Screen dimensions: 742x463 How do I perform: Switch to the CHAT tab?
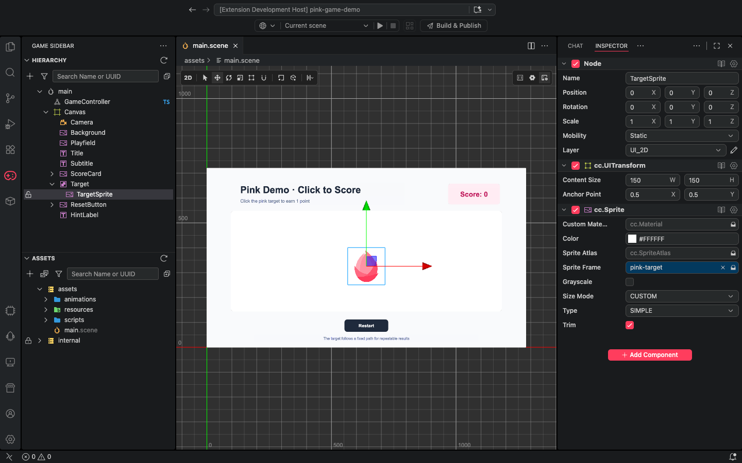point(575,46)
